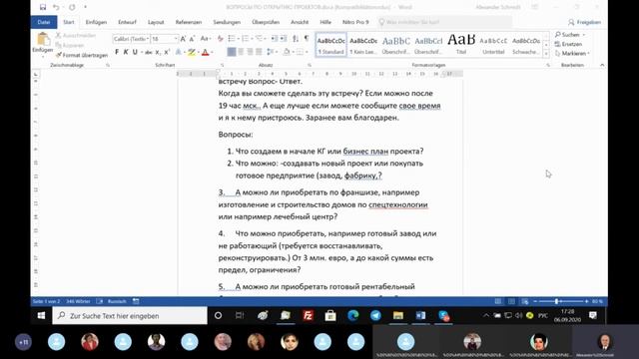Viewport: 639px width, 359px height.
Task: Toggle the paragraph marks ¶ button
Action: 307,39
